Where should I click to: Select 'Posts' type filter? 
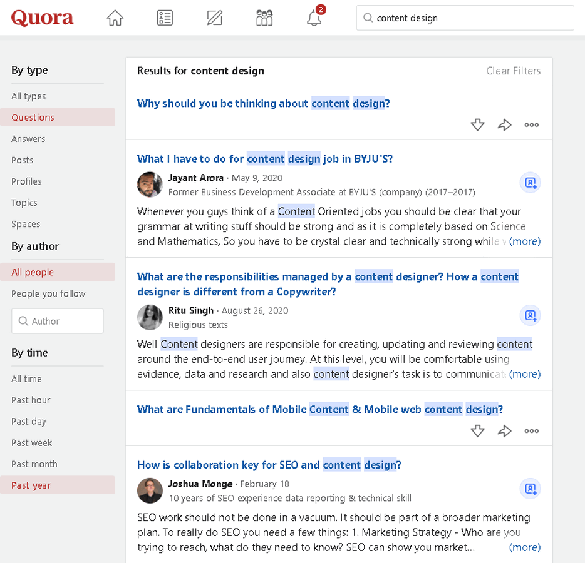[x=22, y=160]
